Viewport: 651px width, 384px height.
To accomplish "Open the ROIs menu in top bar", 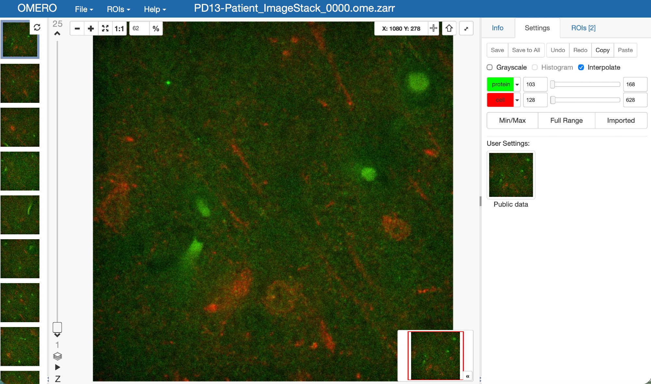I will coord(118,9).
